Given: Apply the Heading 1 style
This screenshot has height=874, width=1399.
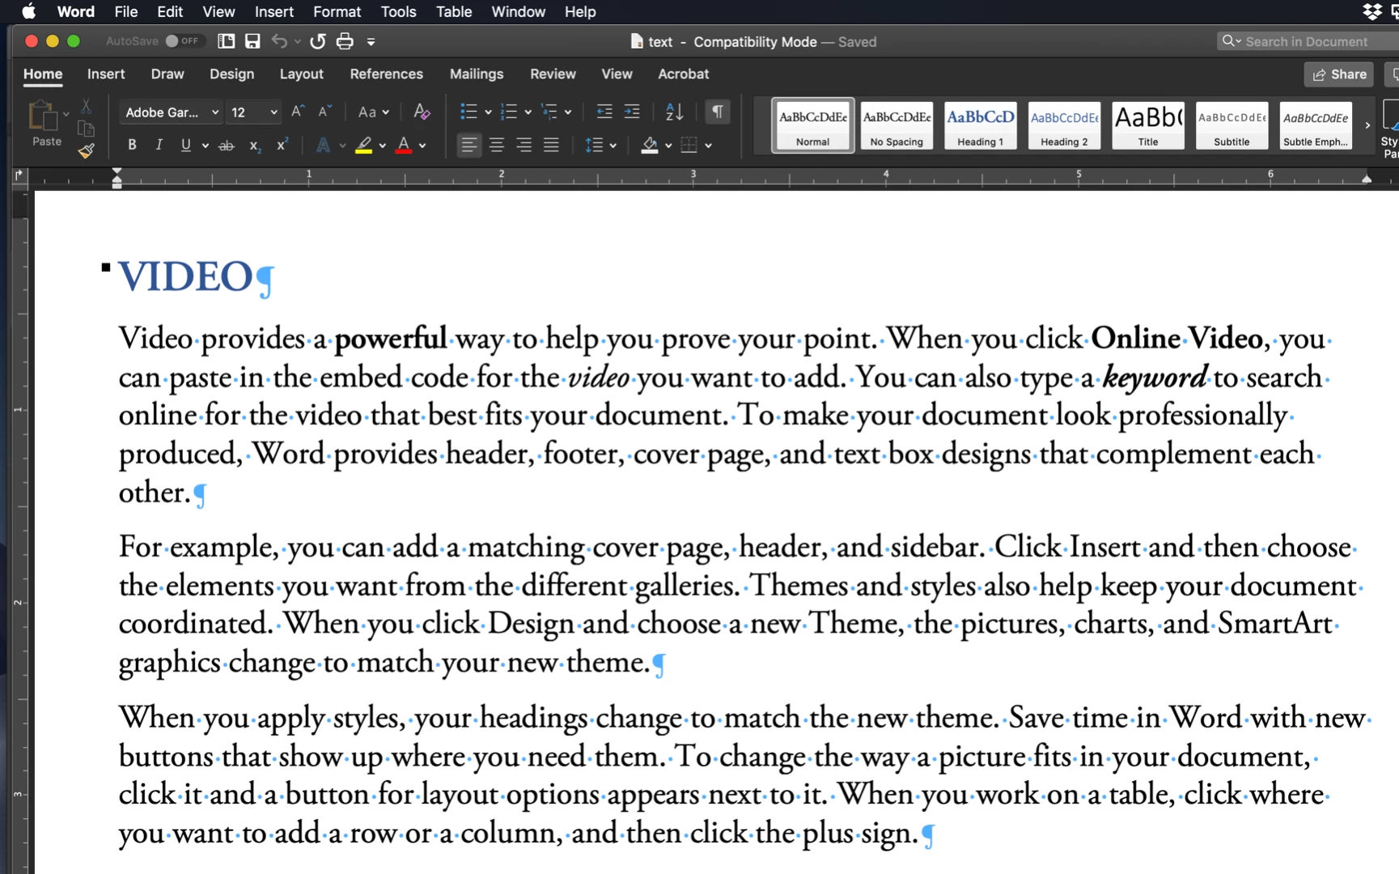Looking at the screenshot, I should click(x=980, y=125).
